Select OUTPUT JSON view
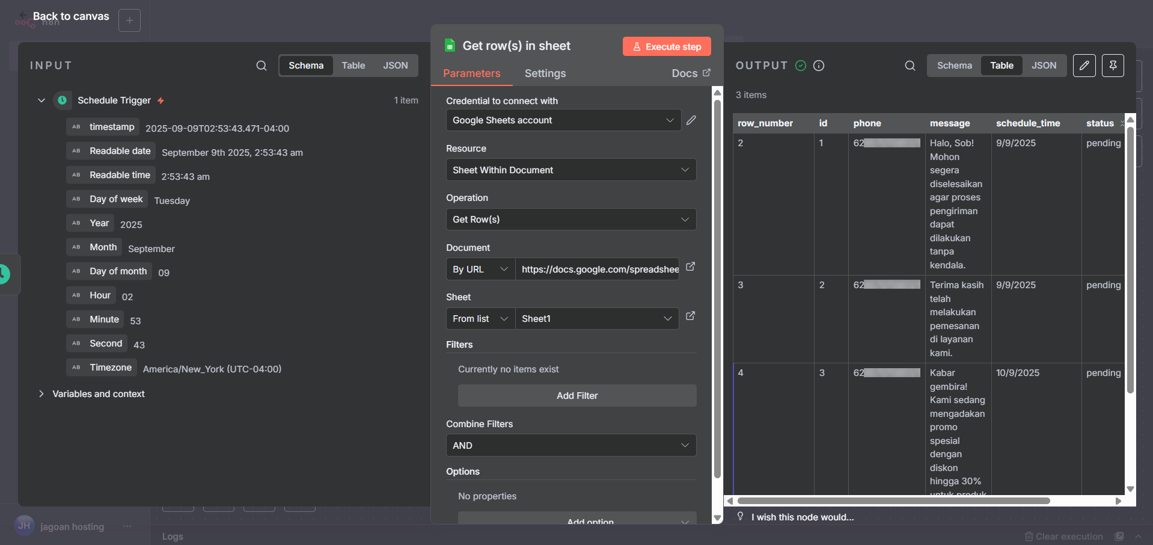The image size is (1153, 545). tap(1044, 66)
